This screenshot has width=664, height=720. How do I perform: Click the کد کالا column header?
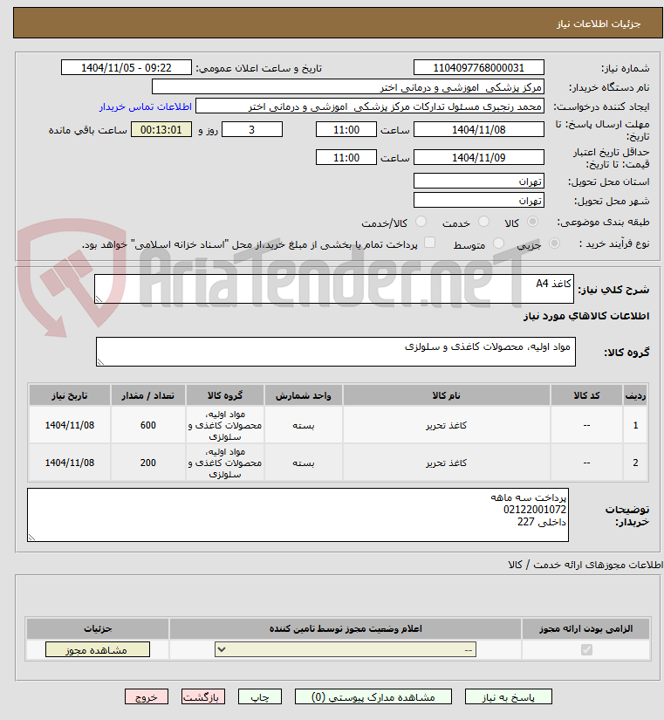pos(586,395)
